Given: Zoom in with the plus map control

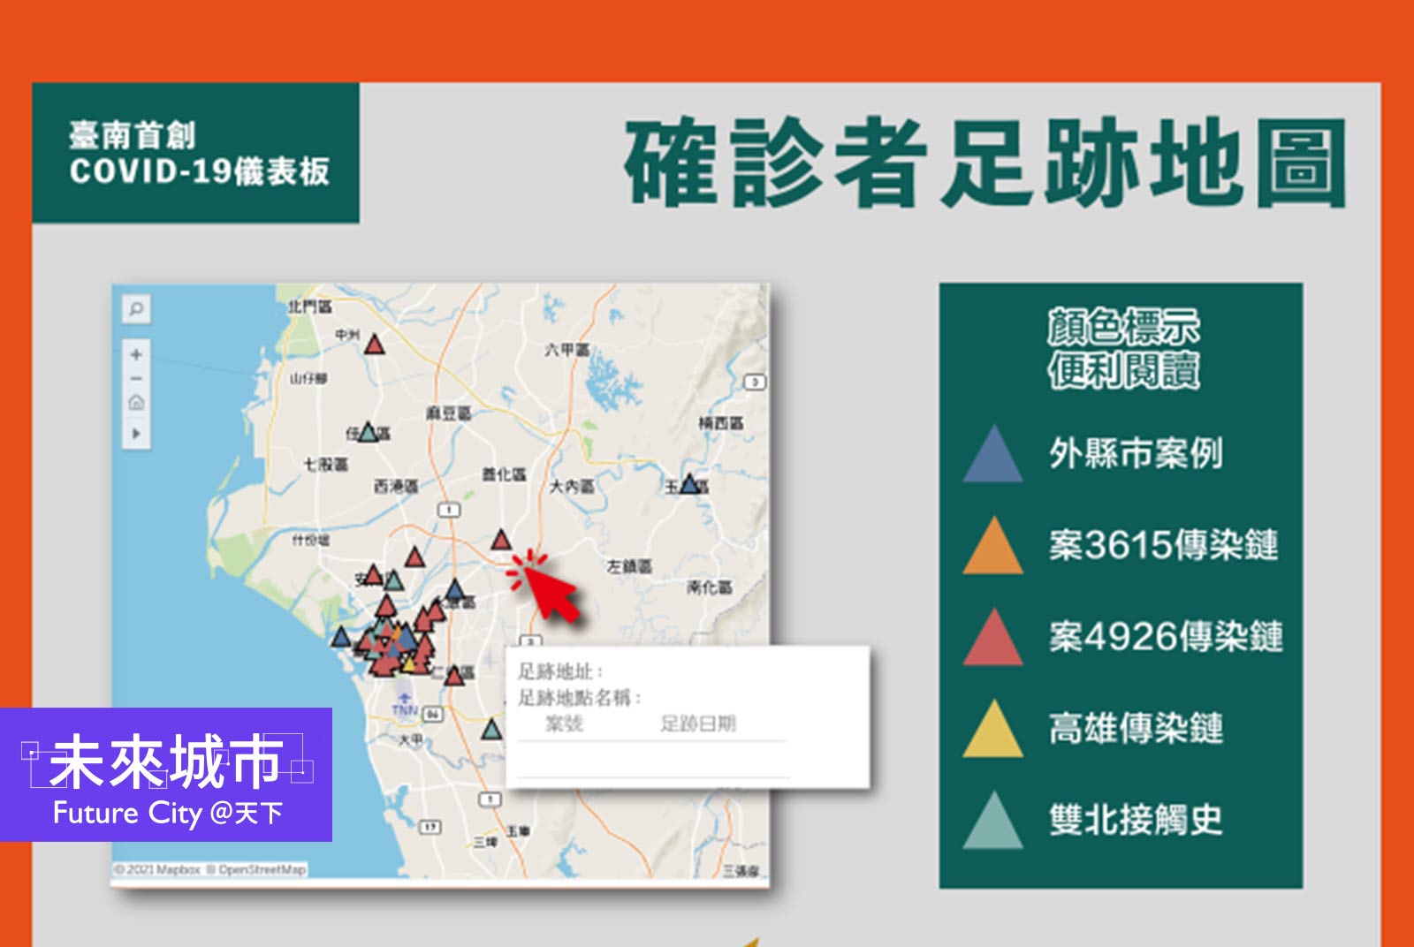Looking at the screenshot, I should point(136,354).
